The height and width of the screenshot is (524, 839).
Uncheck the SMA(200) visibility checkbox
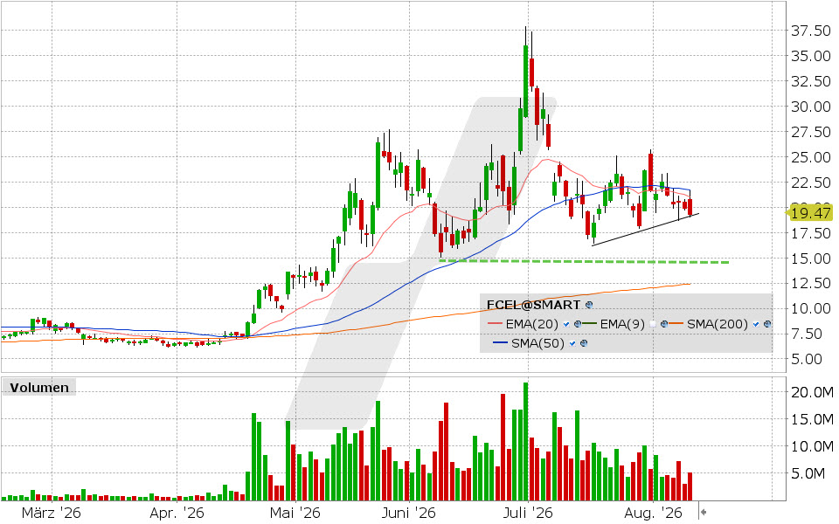[x=756, y=324]
